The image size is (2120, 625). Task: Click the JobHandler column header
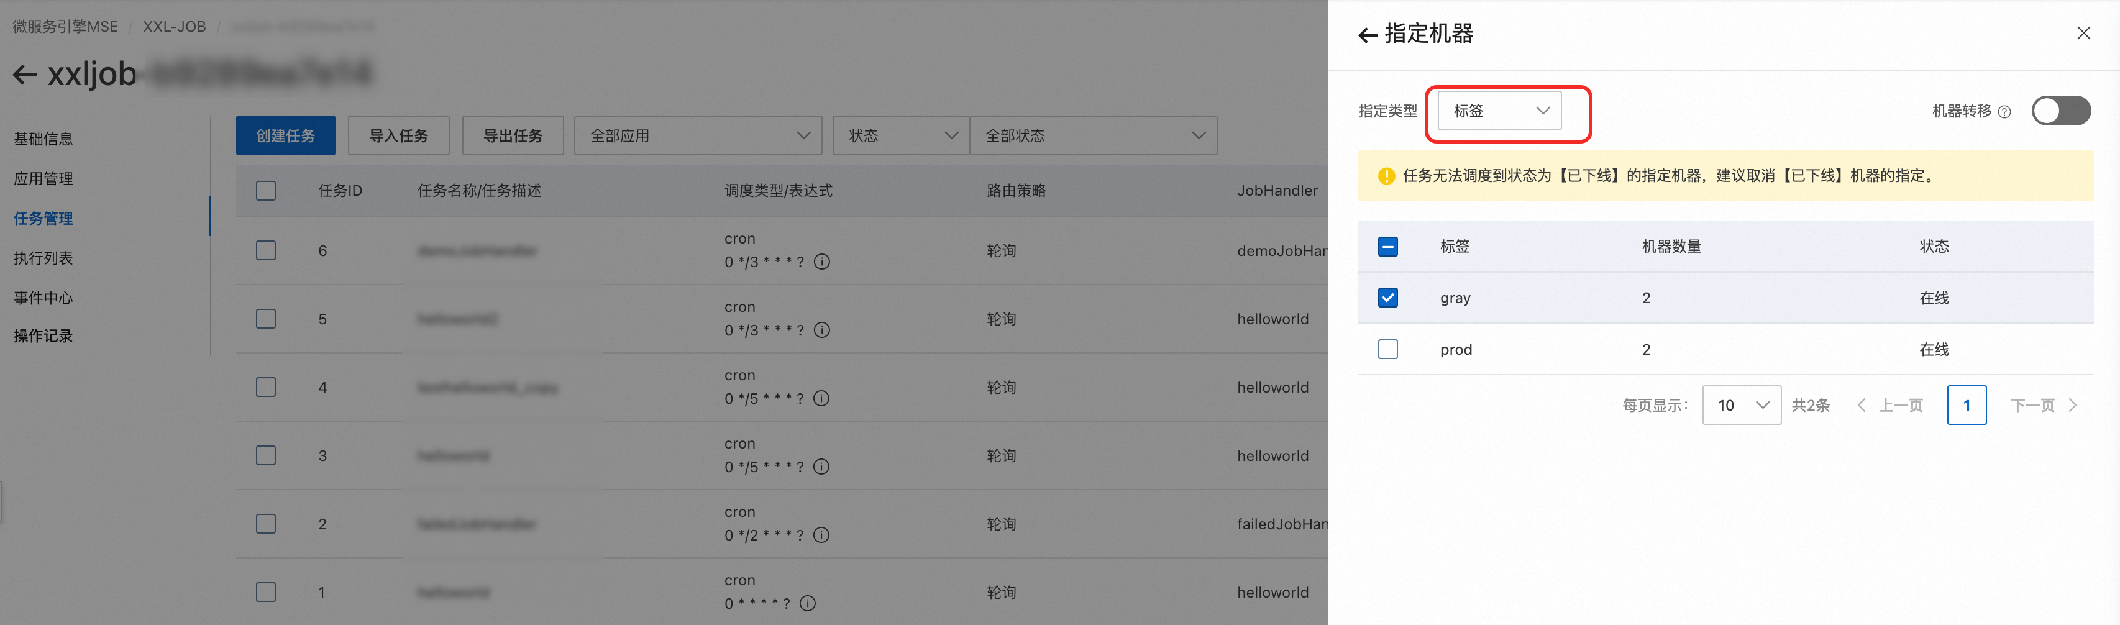click(x=1277, y=191)
